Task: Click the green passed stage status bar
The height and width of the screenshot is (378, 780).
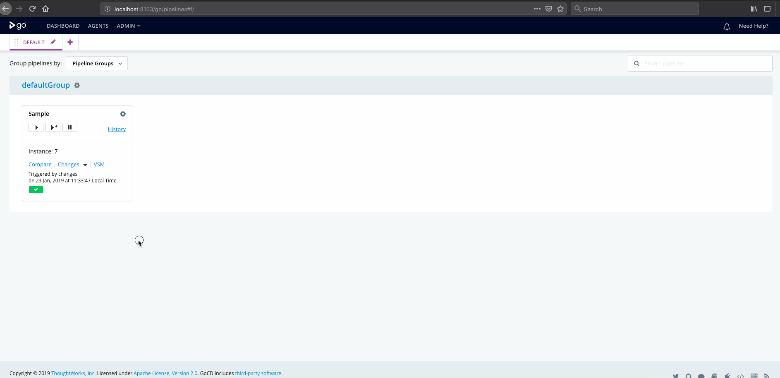Action: click(x=36, y=189)
